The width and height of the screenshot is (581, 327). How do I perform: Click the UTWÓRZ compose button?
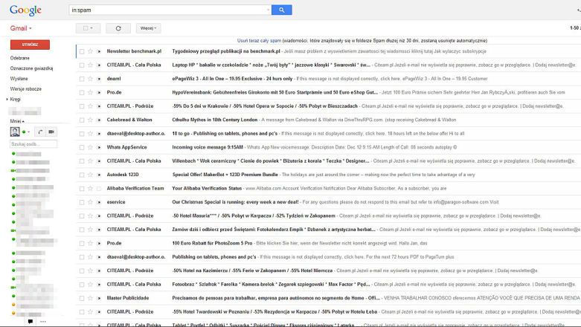(30, 45)
